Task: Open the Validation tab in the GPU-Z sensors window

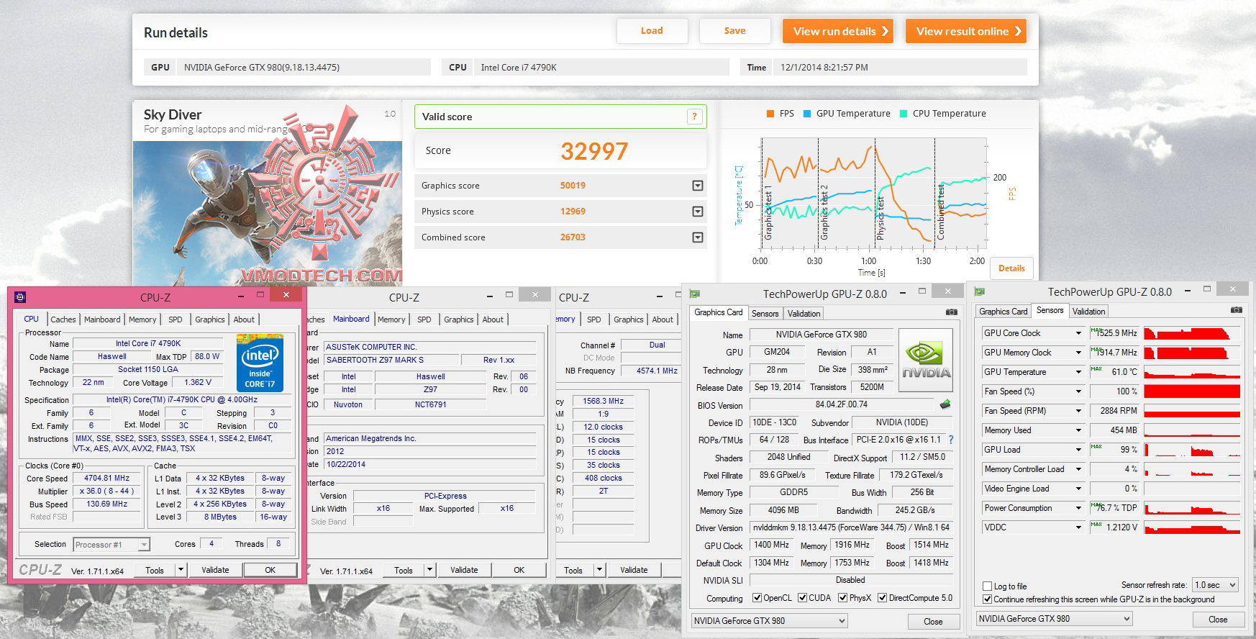Action: tap(1088, 312)
